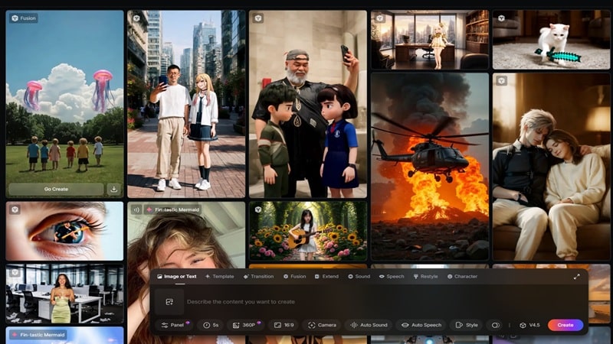Open the Camera movement control

[x=321, y=325]
